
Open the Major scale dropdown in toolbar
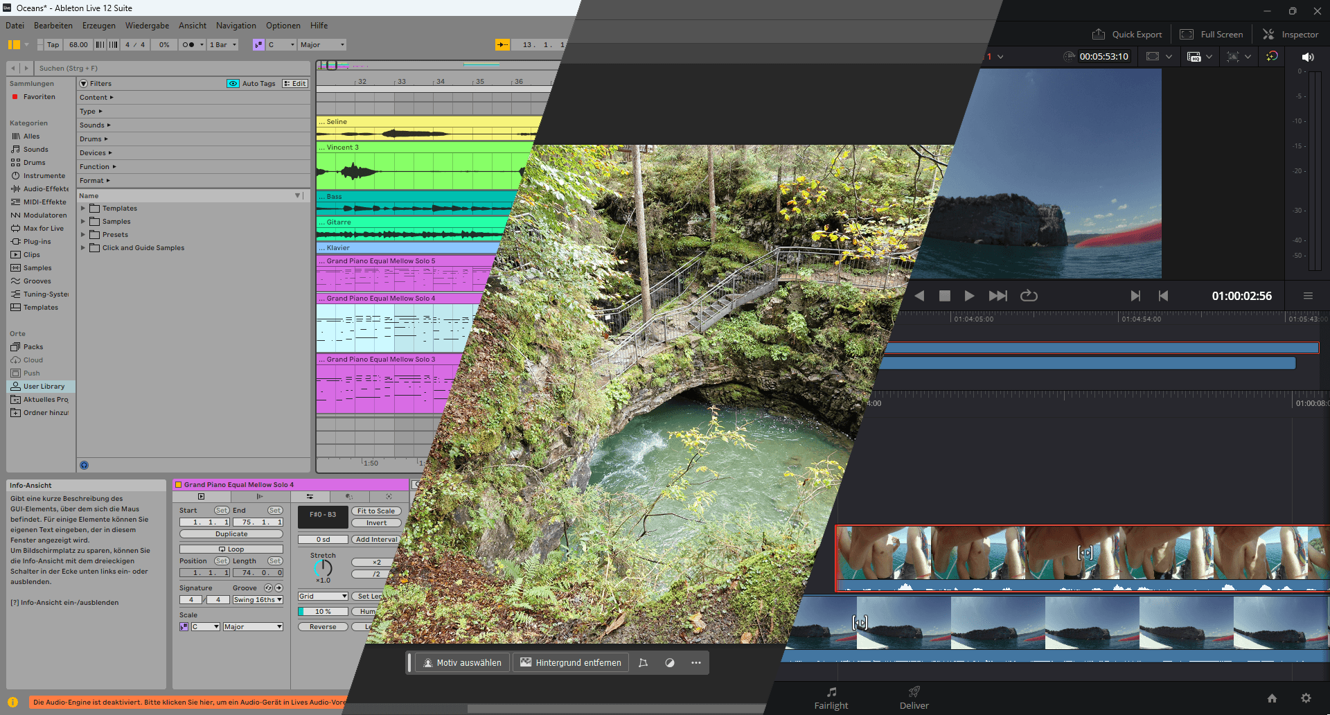[322, 45]
